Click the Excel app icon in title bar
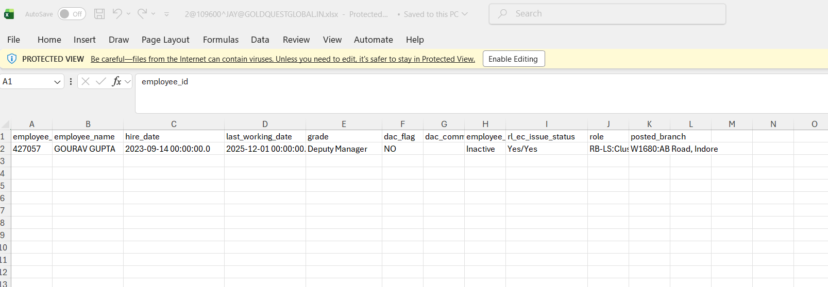This screenshot has width=828, height=287. pos(9,14)
